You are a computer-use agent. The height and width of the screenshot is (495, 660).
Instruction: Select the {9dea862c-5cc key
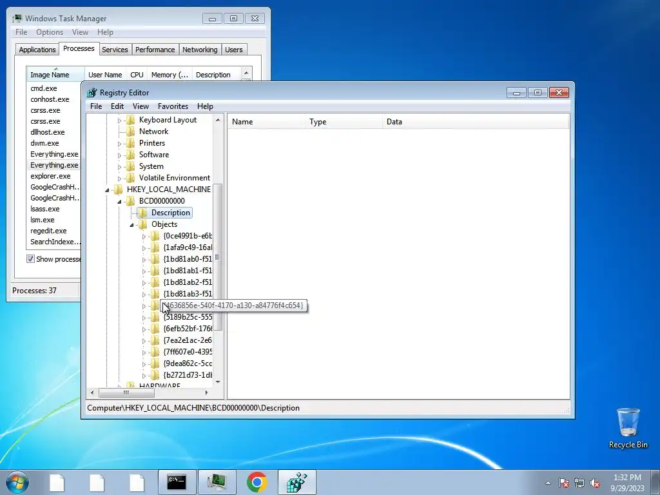tap(188, 364)
